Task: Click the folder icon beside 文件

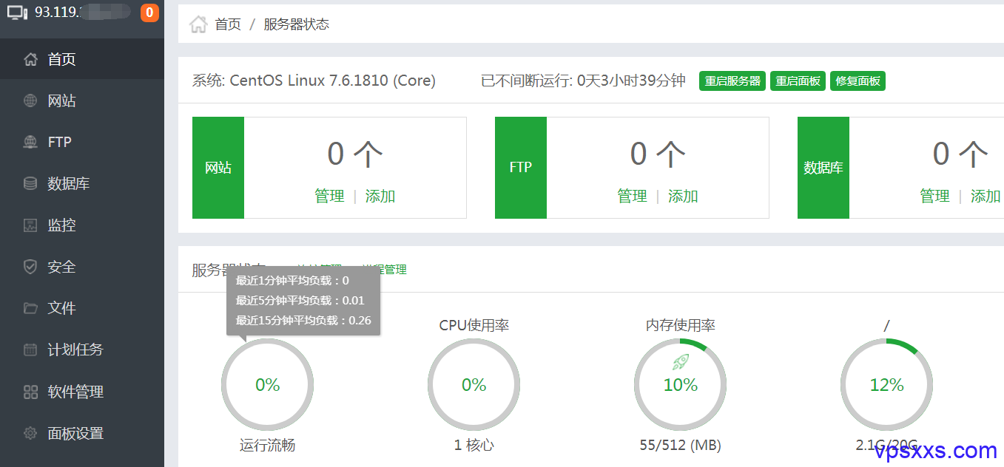Action: [30, 308]
